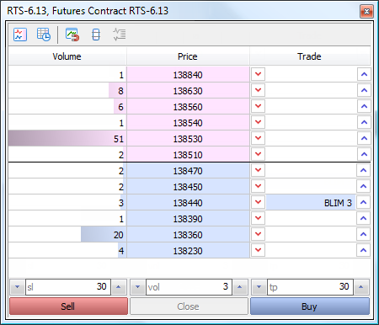Image resolution: width=379 pixels, height=325 pixels.
Task: Click volume cell 51
Action: 67,139
